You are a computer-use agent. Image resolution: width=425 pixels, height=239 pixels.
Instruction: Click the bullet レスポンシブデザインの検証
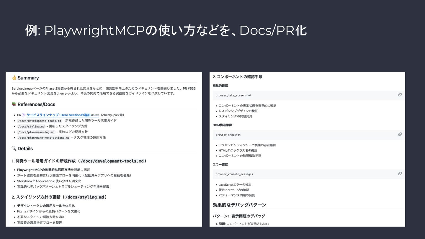pos(238,111)
